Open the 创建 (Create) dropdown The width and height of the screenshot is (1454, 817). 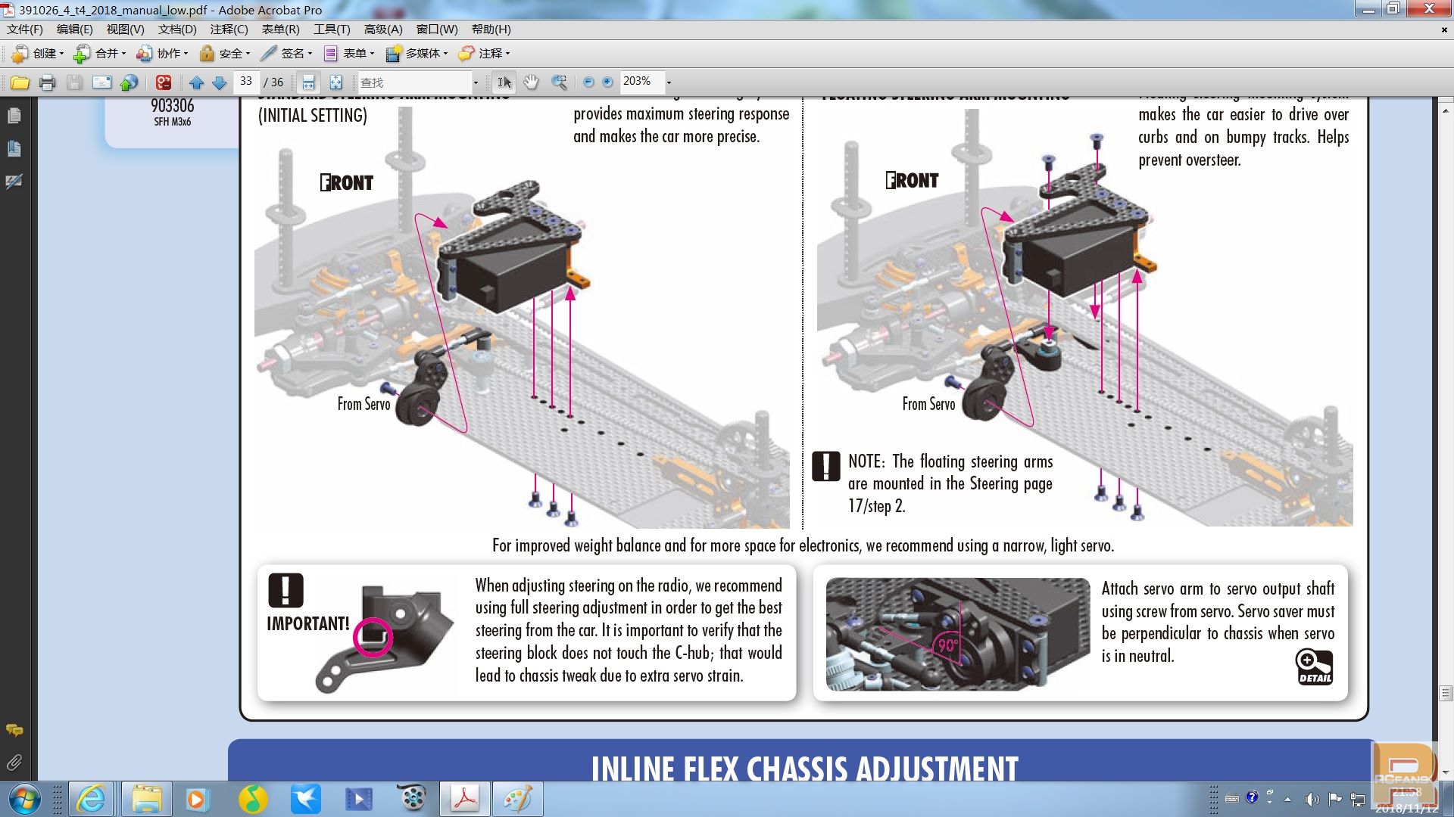click(38, 54)
